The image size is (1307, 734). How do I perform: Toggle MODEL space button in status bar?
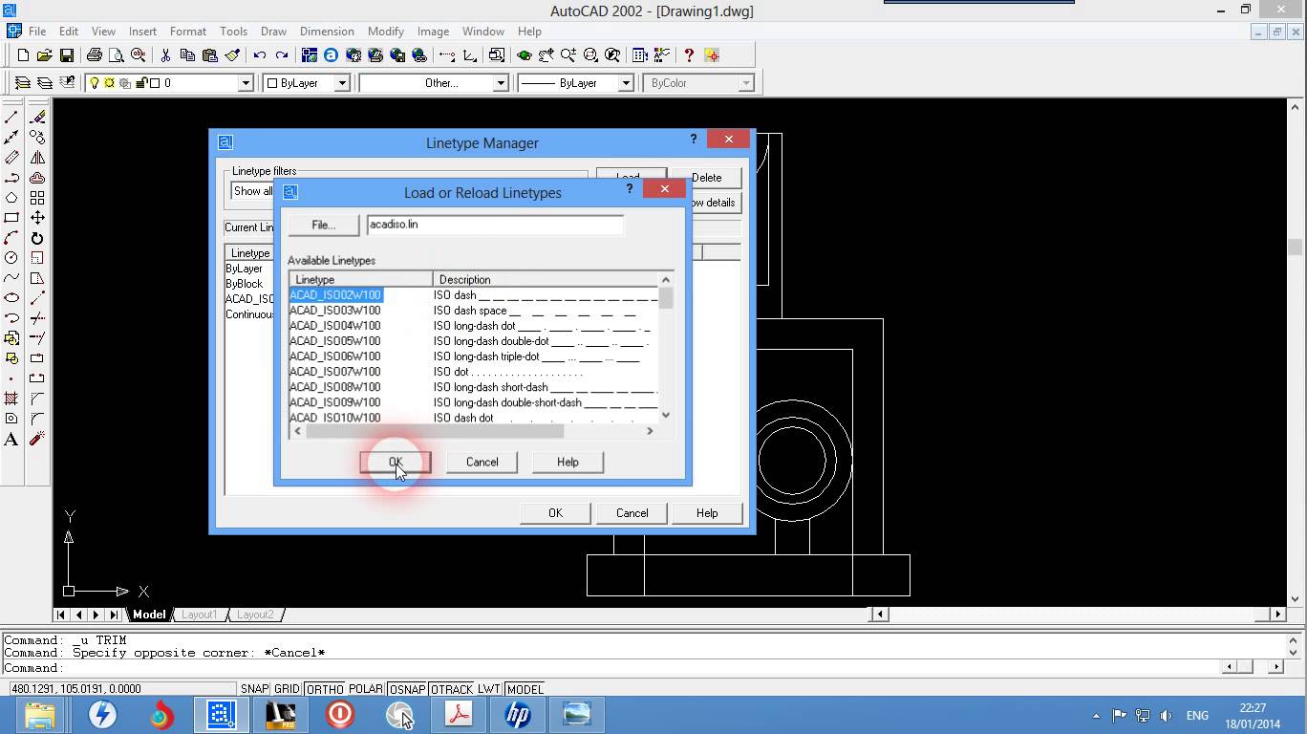point(525,689)
